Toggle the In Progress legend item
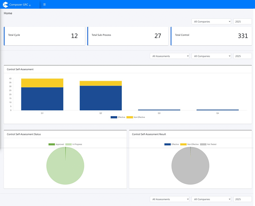Viewport: 255px width, 206px height. 74,144
